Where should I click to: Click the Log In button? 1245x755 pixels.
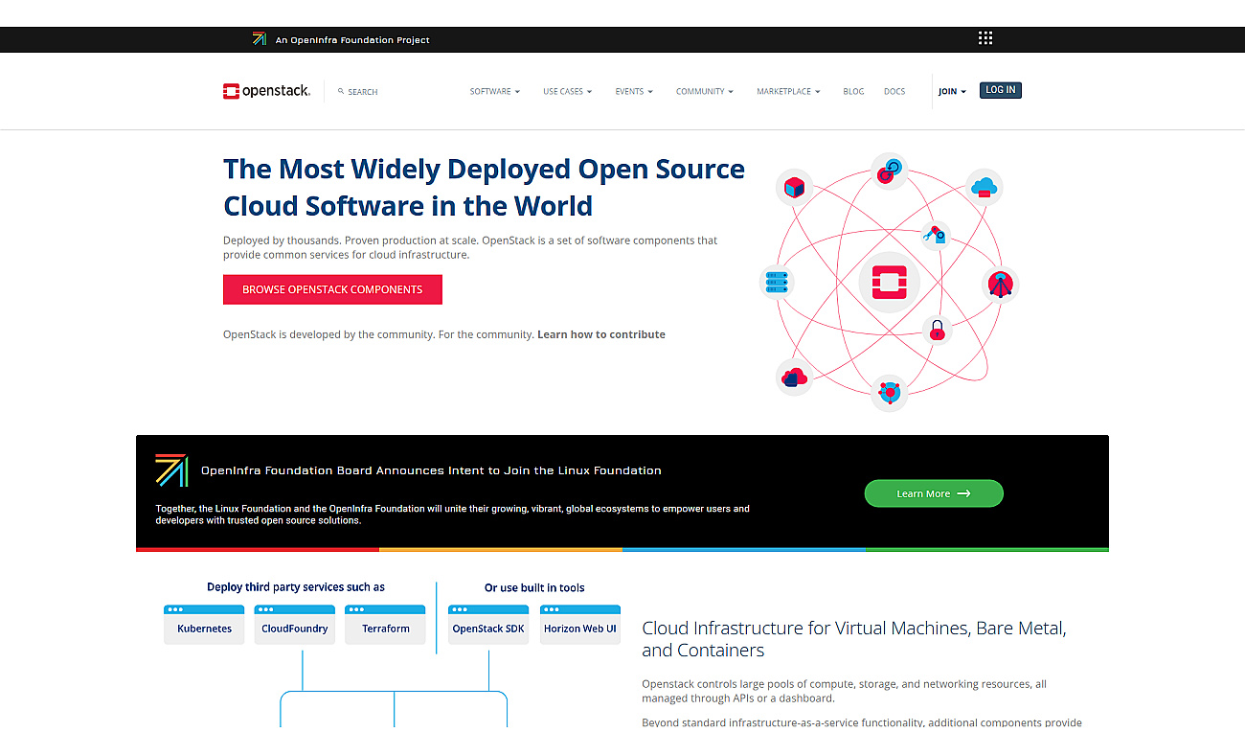click(1001, 90)
